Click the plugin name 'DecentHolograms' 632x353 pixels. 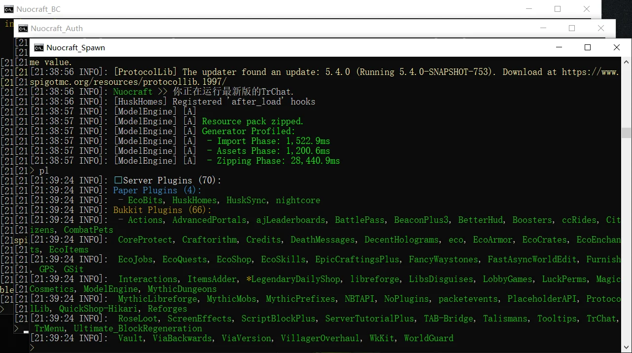(402, 240)
